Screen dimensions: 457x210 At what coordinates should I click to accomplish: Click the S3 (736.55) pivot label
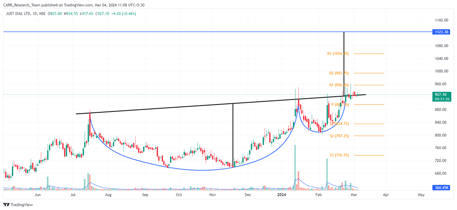click(339, 155)
